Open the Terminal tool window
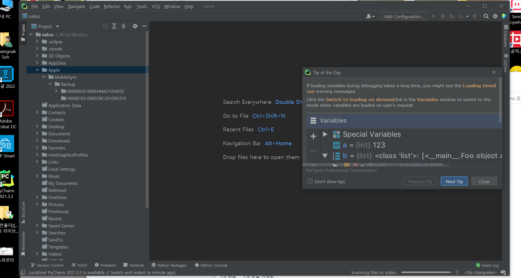Viewport: 521px width, 278px height. tap(133, 265)
